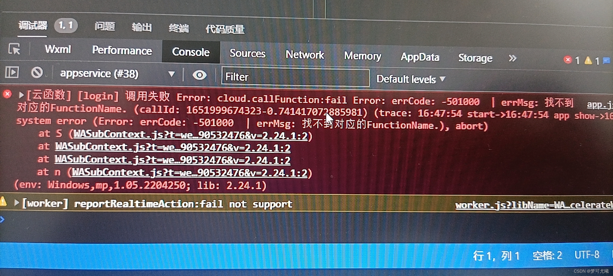The height and width of the screenshot is (276, 613).
Task: Click the yellow warning count icon
Action: 588,60
